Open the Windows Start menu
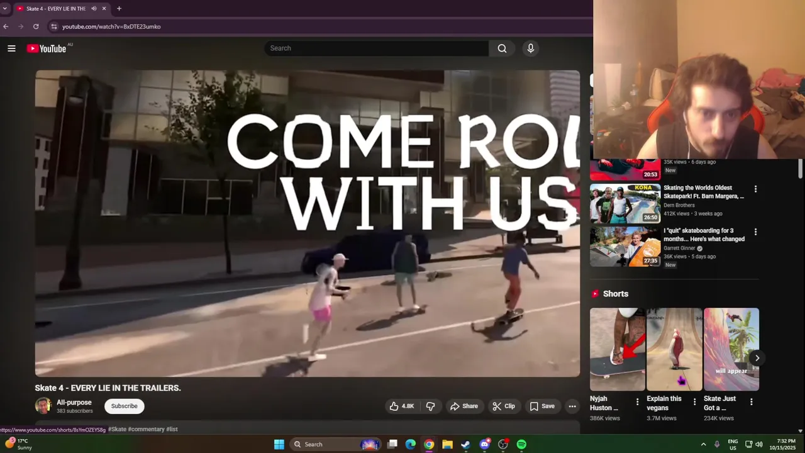This screenshot has width=805, height=453. 279,444
